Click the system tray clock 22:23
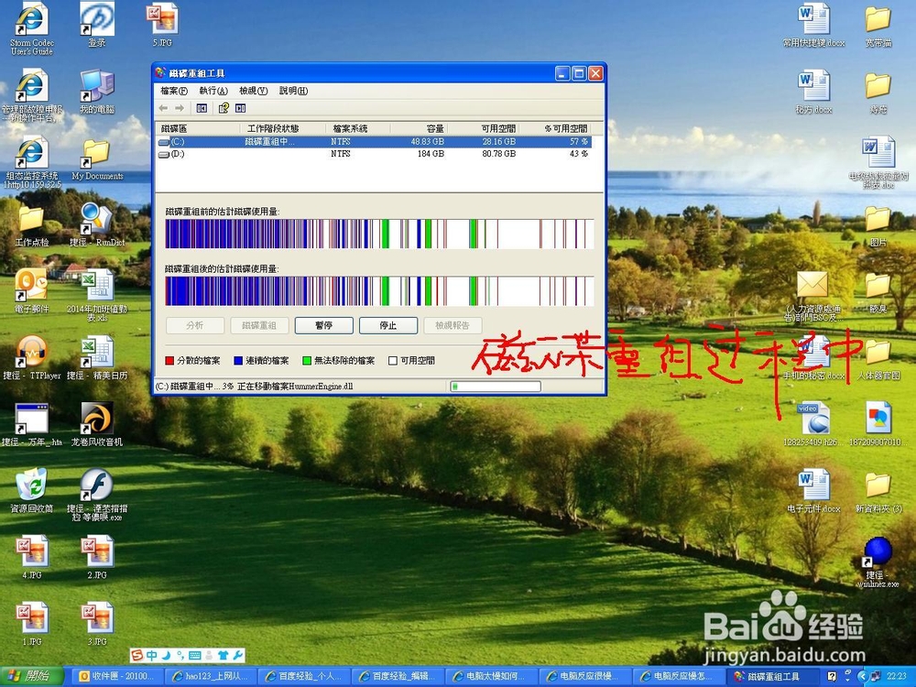Viewport: 916px width, 687px height. coord(898,677)
